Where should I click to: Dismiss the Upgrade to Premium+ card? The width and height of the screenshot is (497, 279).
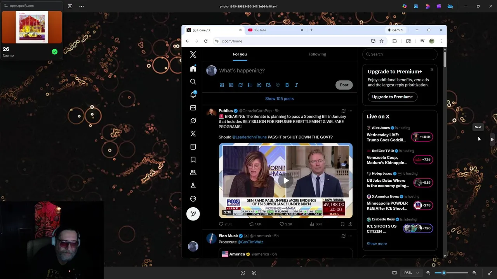[x=432, y=70]
